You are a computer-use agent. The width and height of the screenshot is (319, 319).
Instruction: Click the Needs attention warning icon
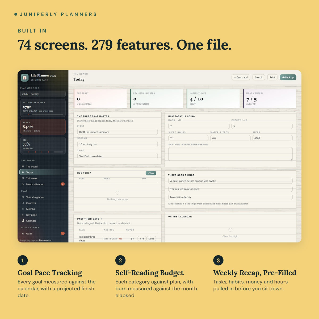tap(23, 184)
